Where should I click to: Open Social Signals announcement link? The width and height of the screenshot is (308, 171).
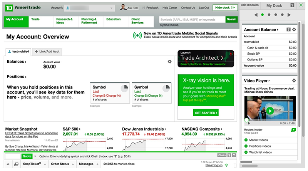pyautogui.click(x=181, y=33)
